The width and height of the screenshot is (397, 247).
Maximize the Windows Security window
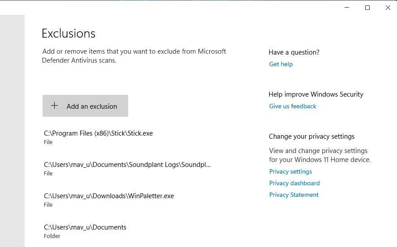(x=367, y=8)
